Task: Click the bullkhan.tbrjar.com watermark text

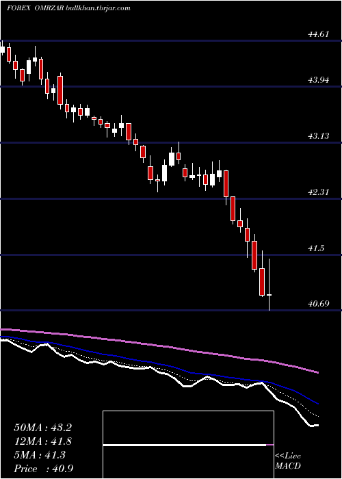Action: [98, 8]
